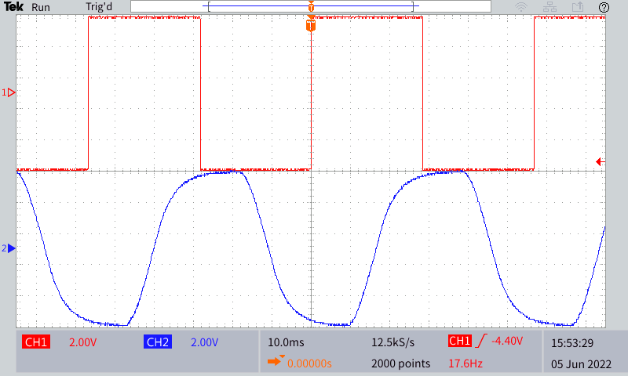The height and width of the screenshot is (376, 628).
Task: Click the Tek logo in top-left corner
Action: (13, 7)
